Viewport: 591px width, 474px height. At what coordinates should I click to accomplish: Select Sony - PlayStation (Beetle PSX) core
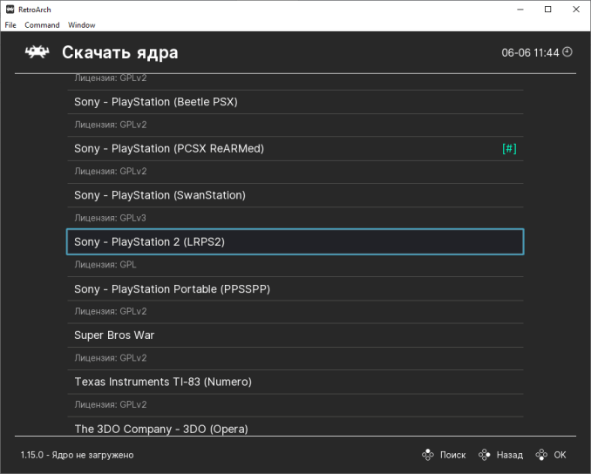coord(295,102)
